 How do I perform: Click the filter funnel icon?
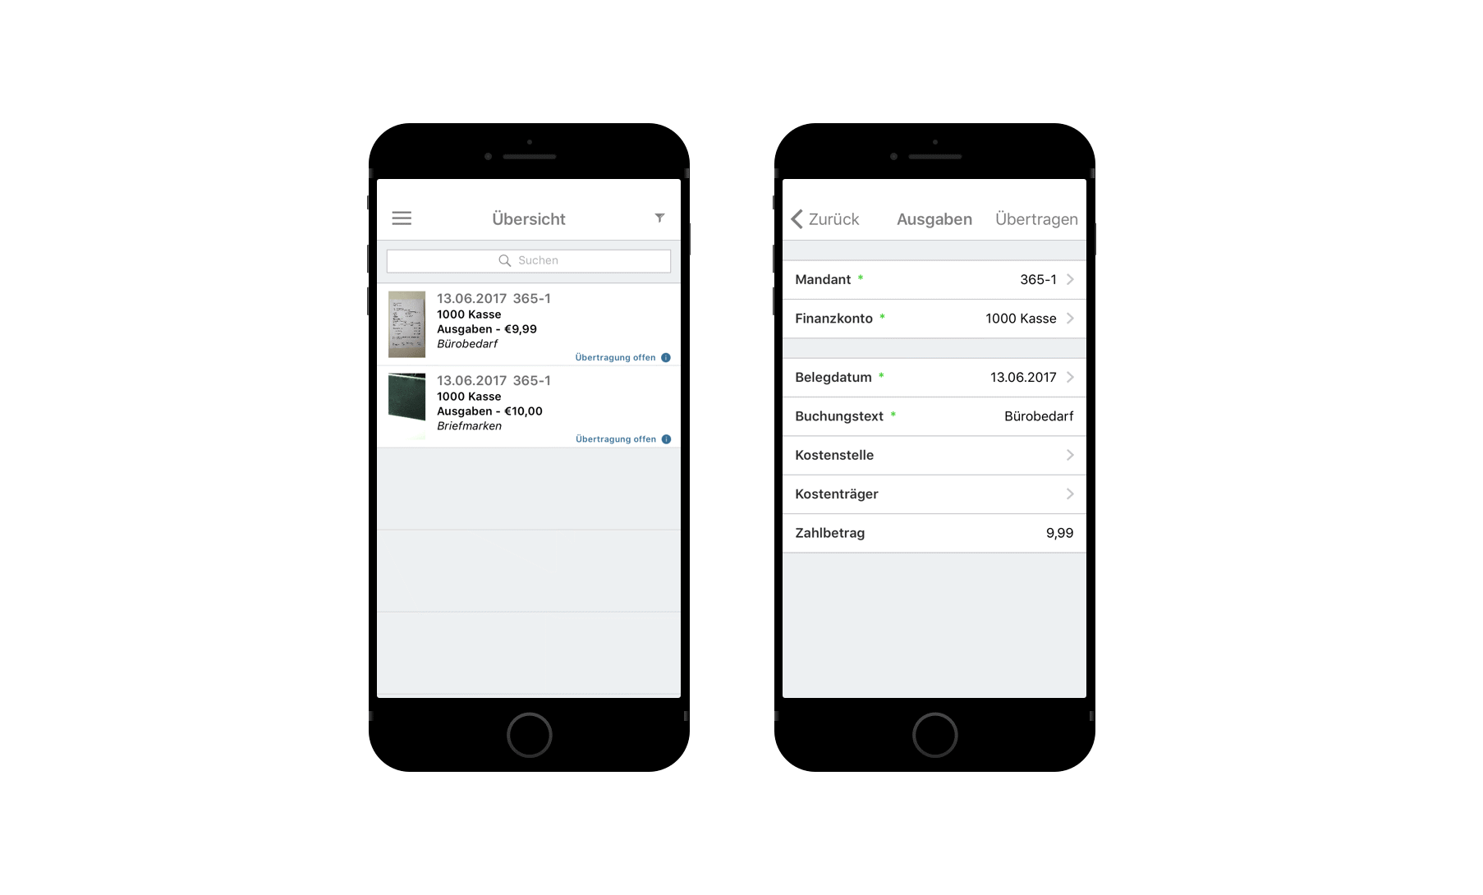click(x=659, y=218)
